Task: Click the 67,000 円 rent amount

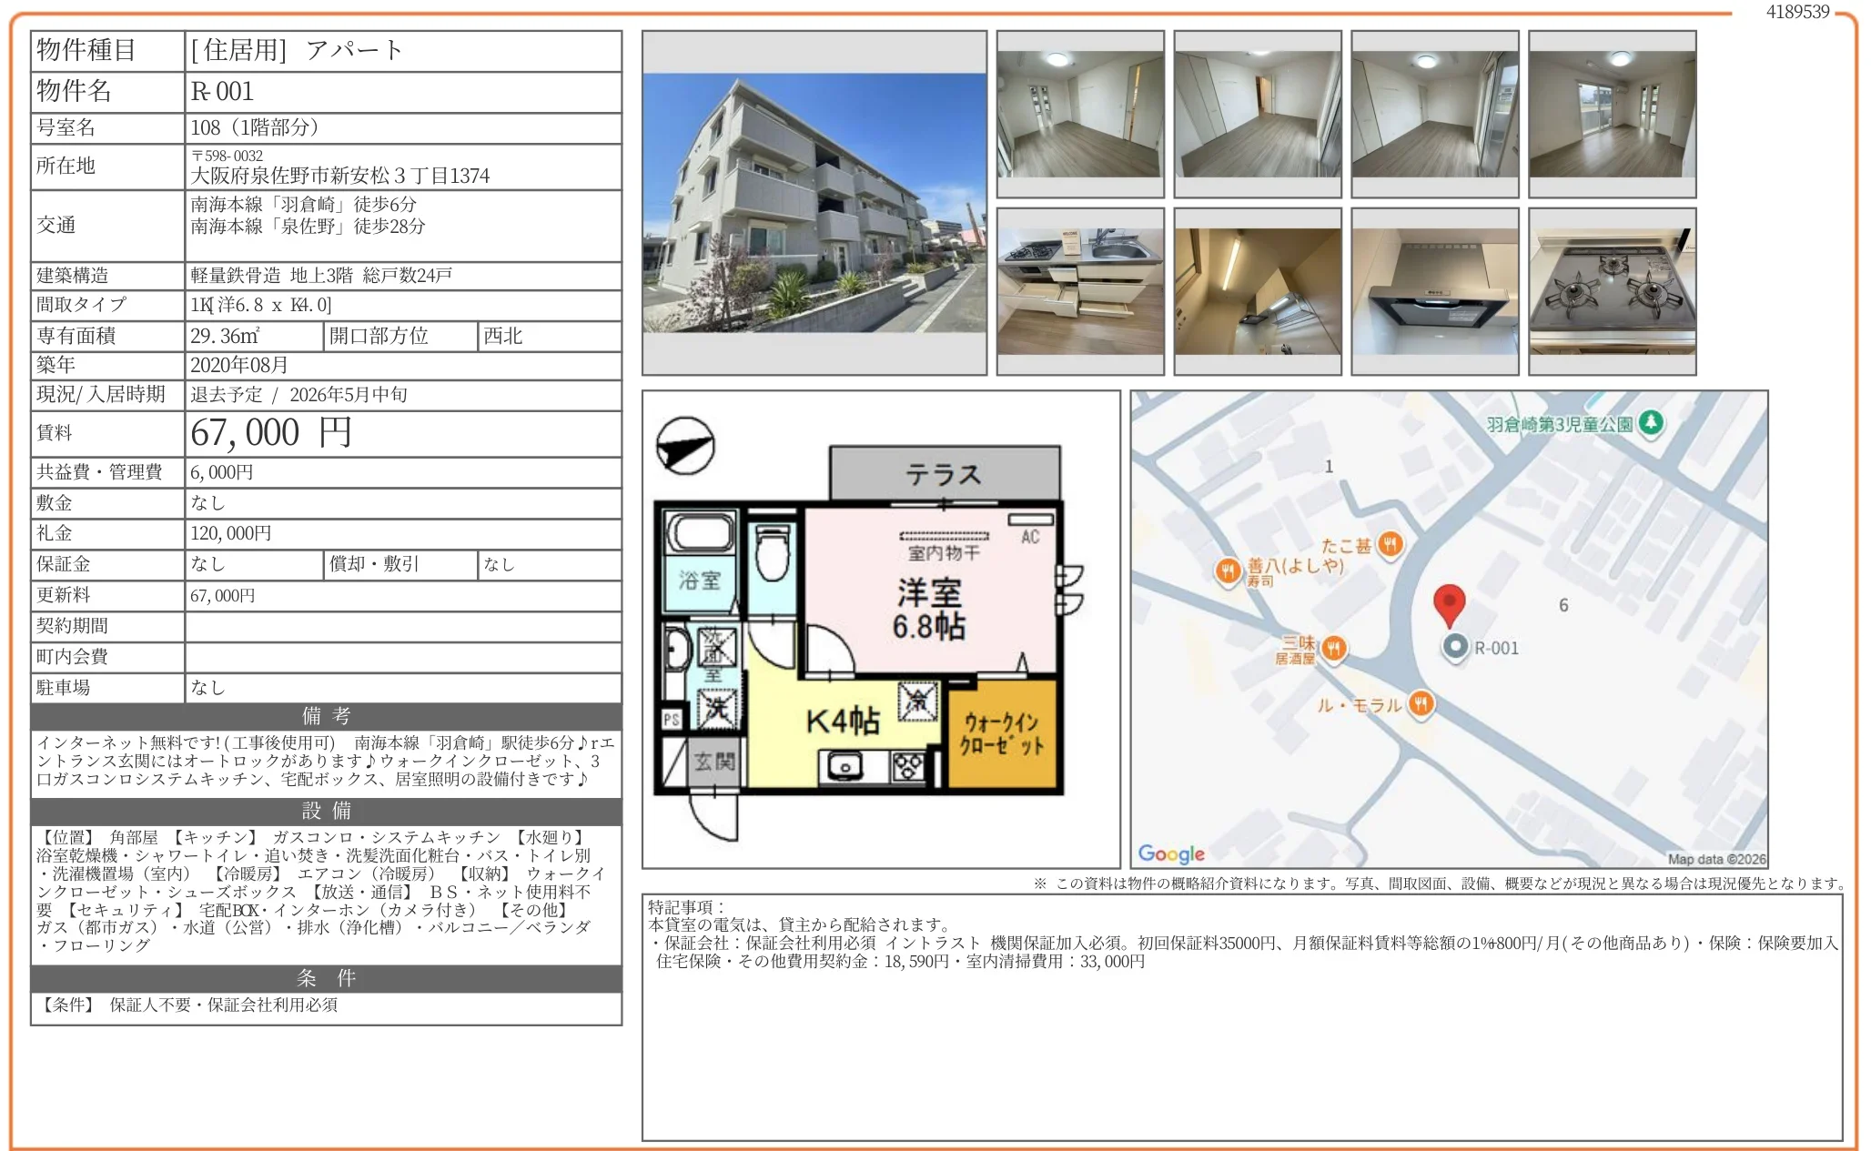Action: point(270,433)
